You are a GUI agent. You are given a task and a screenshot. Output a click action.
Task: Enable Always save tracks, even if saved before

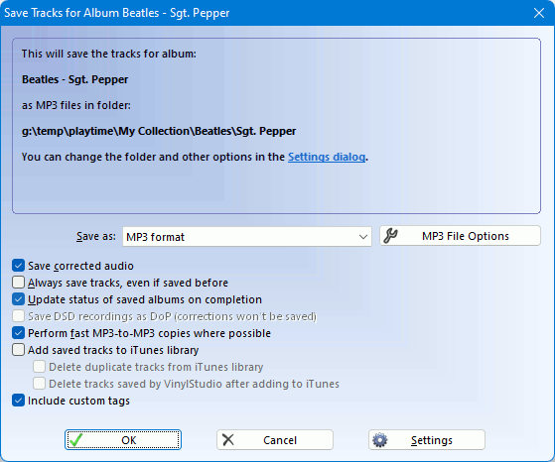(19, 283)
